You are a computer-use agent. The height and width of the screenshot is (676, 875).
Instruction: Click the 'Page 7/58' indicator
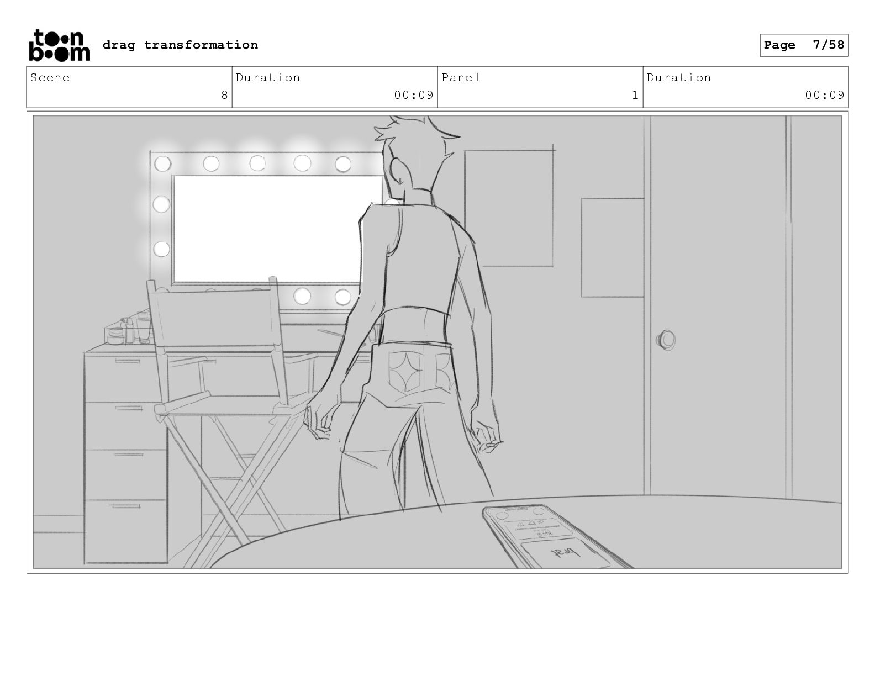click(804, 45)
